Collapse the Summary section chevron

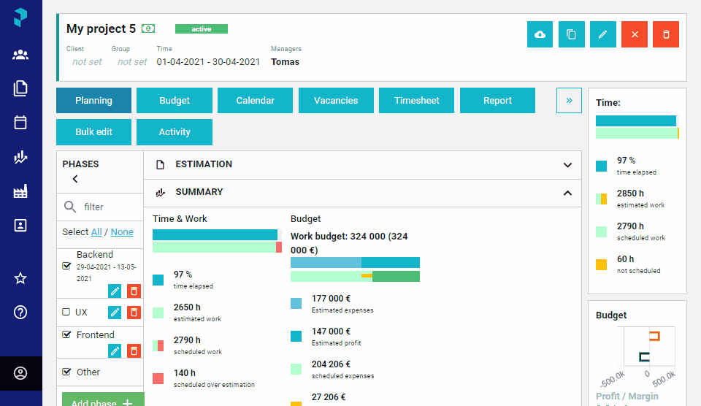pyautogui.click(x=567, y=193)
